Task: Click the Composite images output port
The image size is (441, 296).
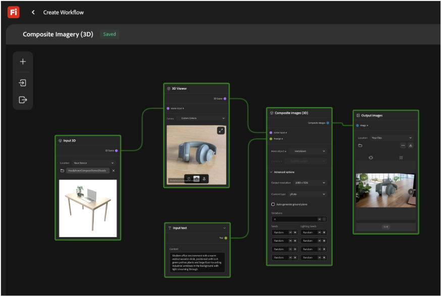Action: (327, 123)
